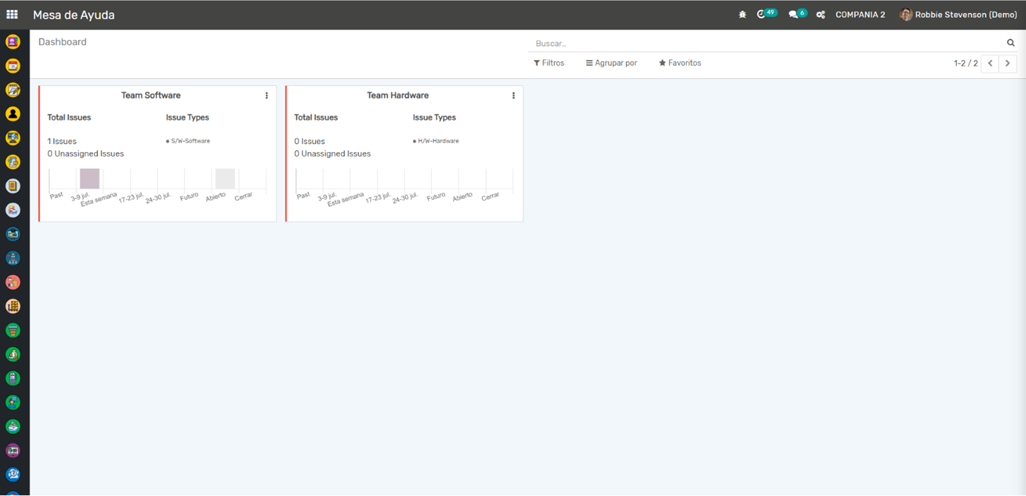The height and width of the screenshot is (496, 1026).
Task: Click the 1 Issues link in Team Software
Action: 62,141
